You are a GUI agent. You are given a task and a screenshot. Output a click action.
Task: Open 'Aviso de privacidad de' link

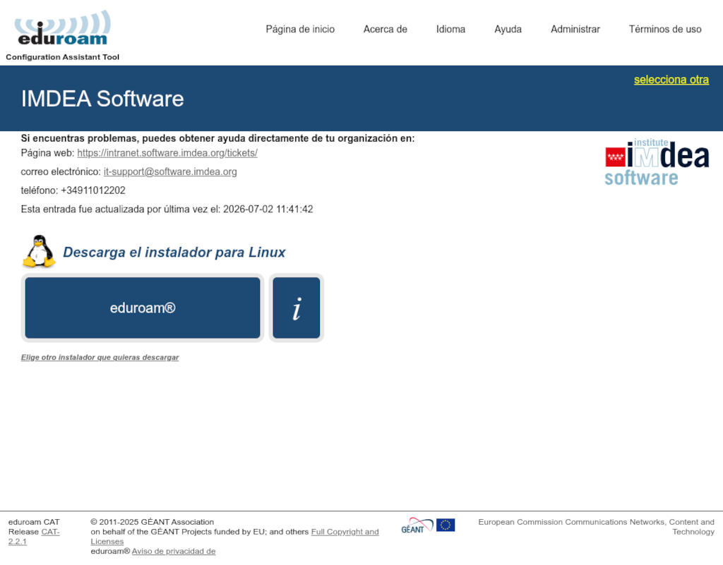[x=174, y=551]
